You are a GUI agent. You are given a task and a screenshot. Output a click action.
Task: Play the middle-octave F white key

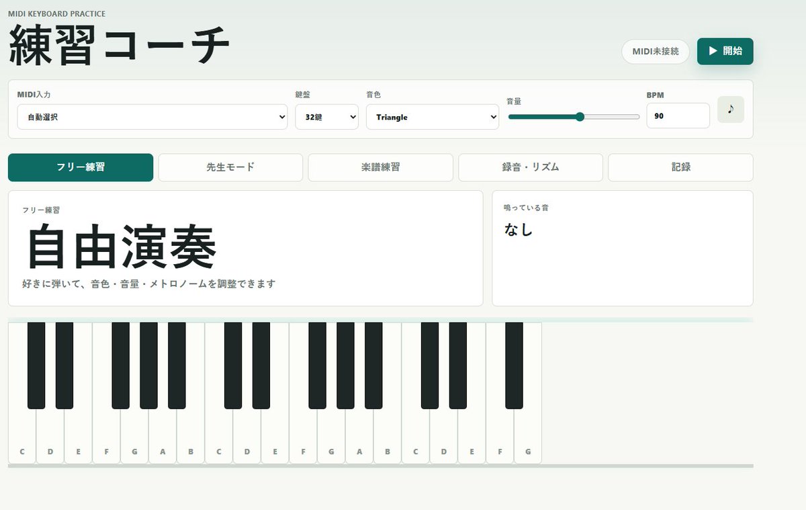[304, 437]
